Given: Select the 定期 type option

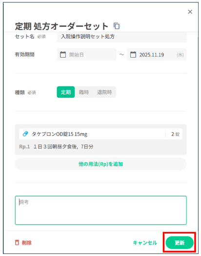Looking at the screenshot, I should [66, 92].
